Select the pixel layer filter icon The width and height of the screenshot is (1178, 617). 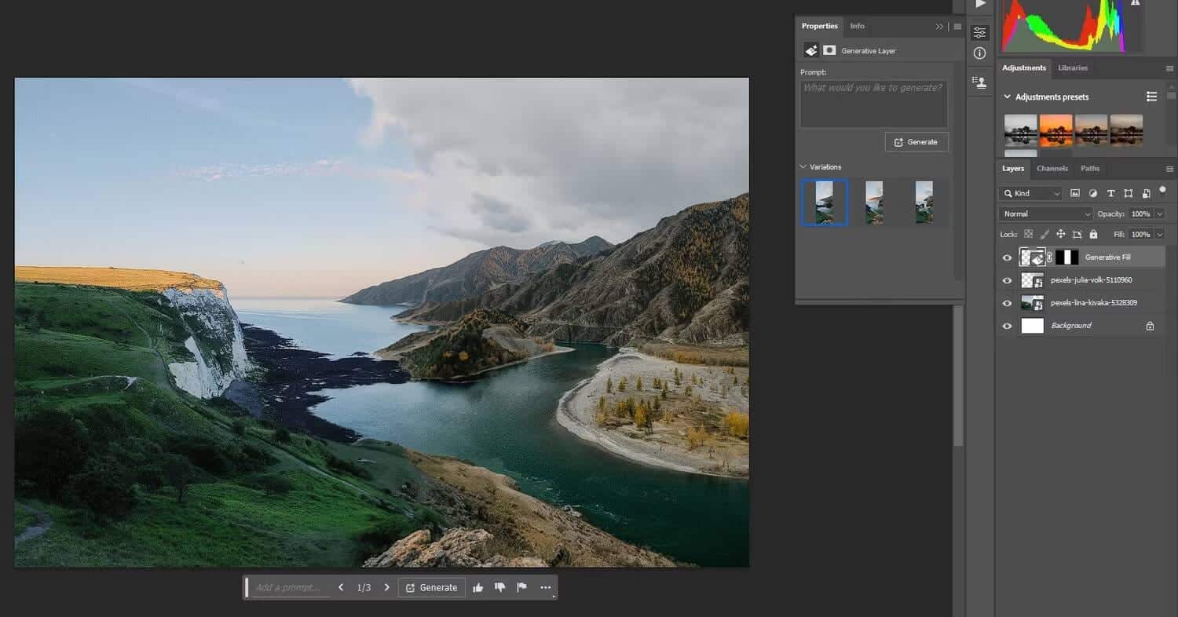coord(1075,192)
